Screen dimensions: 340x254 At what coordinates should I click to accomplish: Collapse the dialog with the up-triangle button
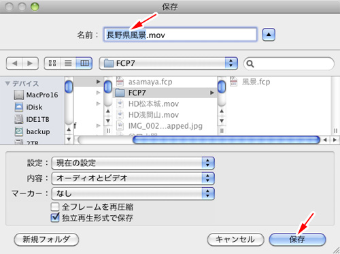pos(269,35)
